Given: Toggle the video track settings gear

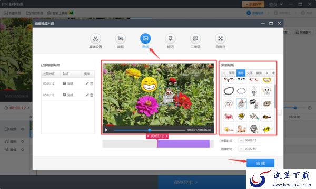Looking at the screenshot, I should (23, 129).
